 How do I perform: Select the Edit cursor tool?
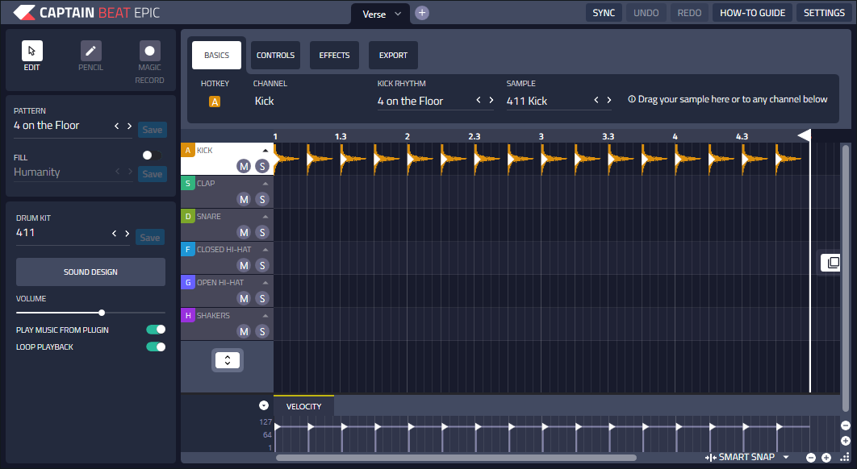point(32,52)
